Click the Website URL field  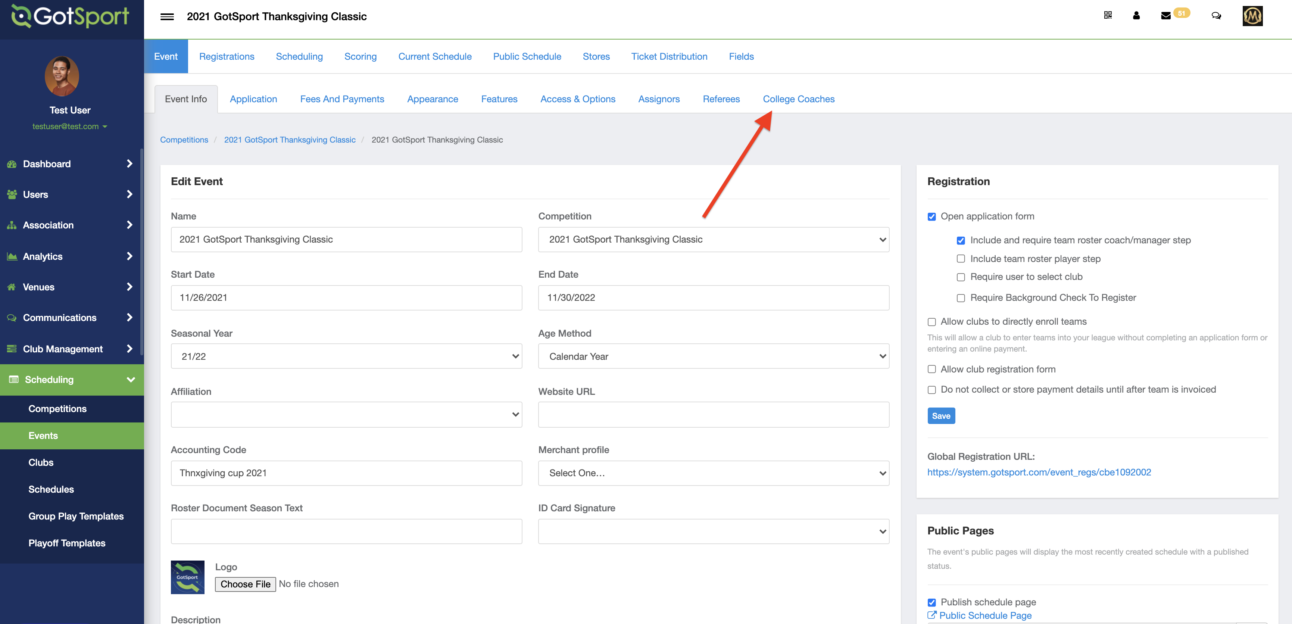[714, 414]
